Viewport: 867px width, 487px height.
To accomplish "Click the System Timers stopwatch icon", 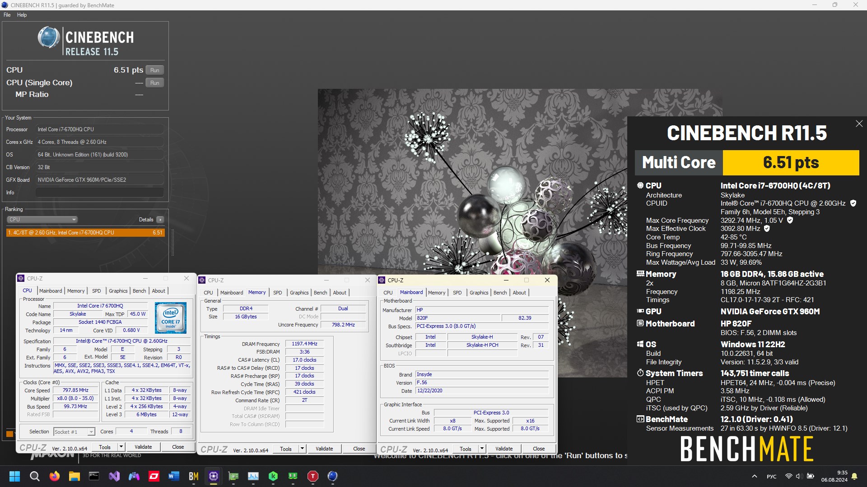I will click(640, 373).
